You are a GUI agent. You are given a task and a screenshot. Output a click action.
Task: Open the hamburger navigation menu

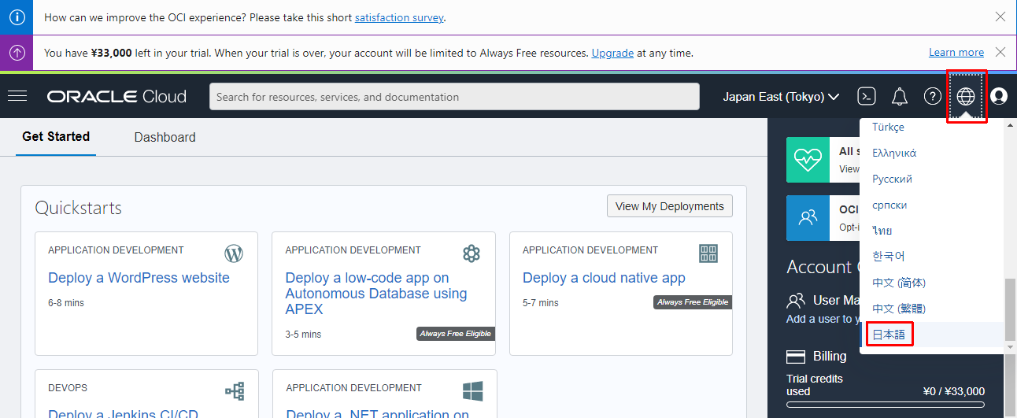pos(17,96)
